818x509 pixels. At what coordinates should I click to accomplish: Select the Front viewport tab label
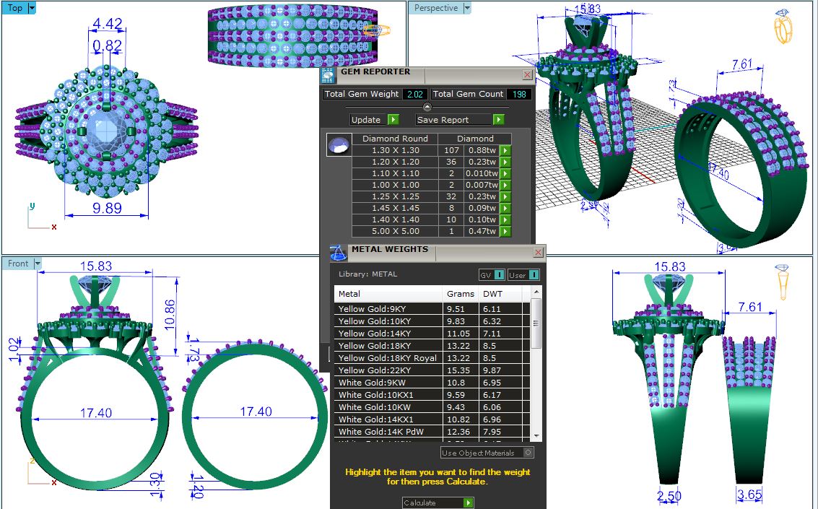point(18,264)
